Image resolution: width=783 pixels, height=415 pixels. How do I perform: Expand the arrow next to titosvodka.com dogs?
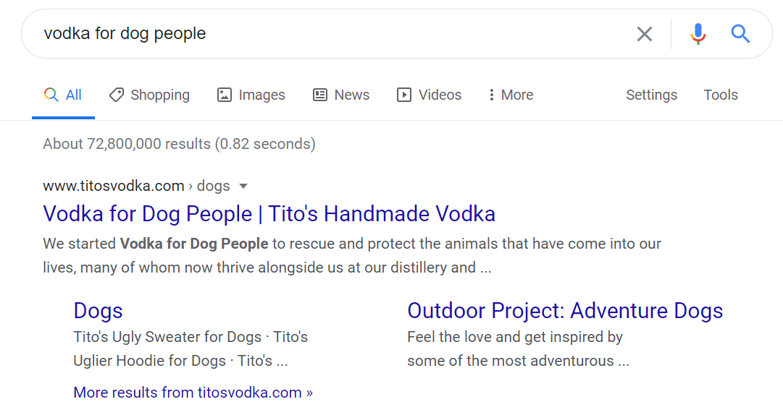tap(243, 187)
